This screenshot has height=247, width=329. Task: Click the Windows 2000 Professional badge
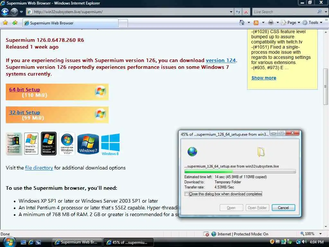point(13,144)
